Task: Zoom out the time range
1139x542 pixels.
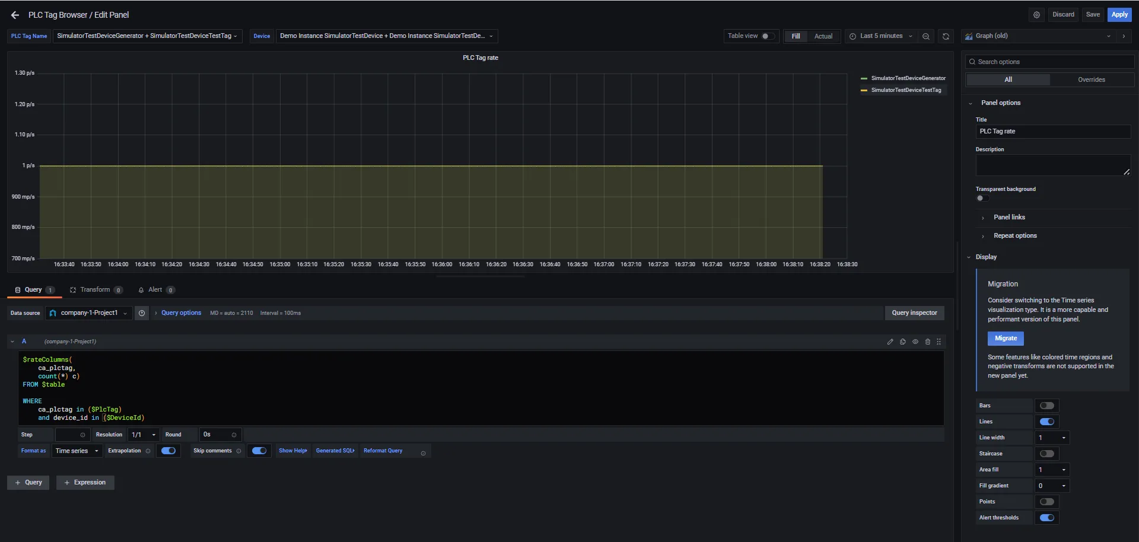Action: [925, 36]
